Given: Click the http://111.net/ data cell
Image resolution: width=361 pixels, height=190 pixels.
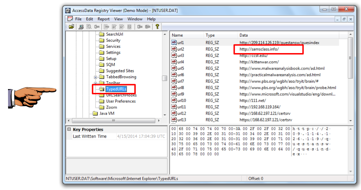Looking at the screenshot, I should [x=253, y=101].
